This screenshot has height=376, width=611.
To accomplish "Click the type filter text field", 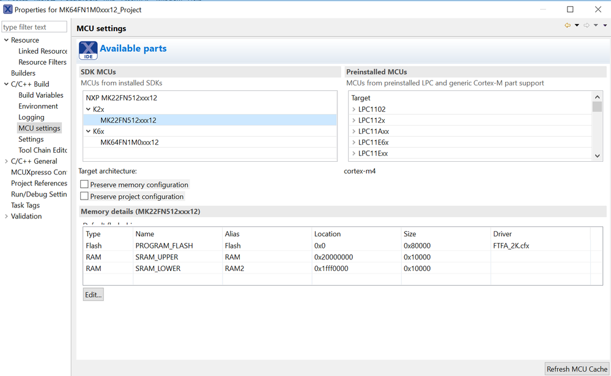I will (x=34, y=27).
